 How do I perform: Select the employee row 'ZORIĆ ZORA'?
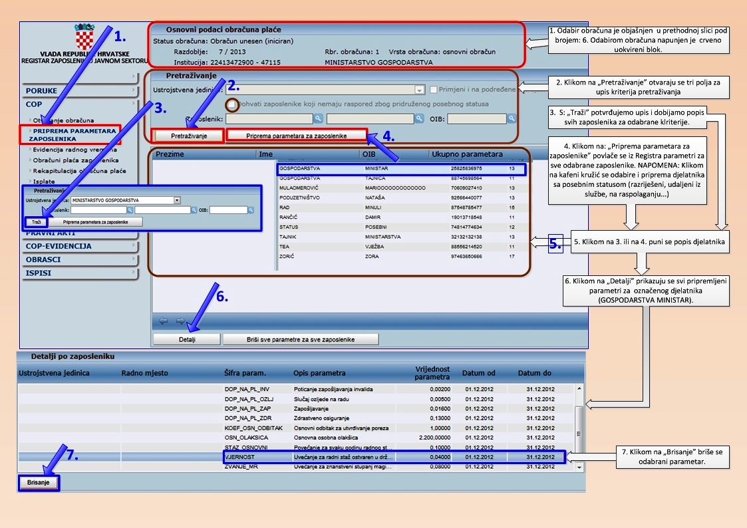tap(401, 256)
